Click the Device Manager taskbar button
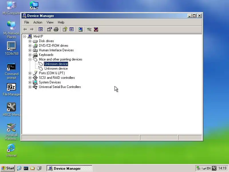The image size is (229, 172). click(70, 168)
